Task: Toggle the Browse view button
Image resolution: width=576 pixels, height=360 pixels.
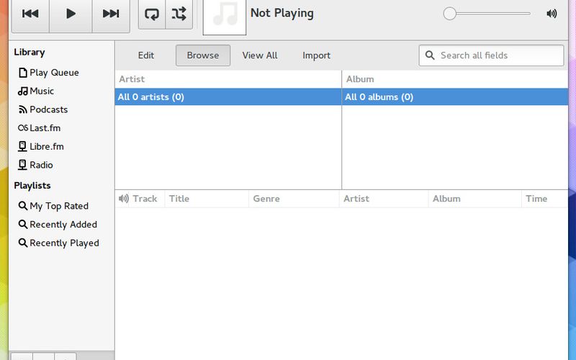Action: (203, 55)
